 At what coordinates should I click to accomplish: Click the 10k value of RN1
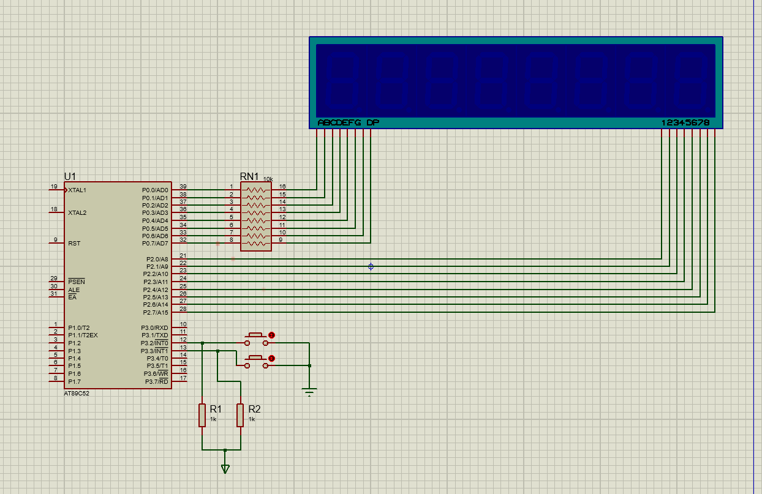(x=268, y=179)
